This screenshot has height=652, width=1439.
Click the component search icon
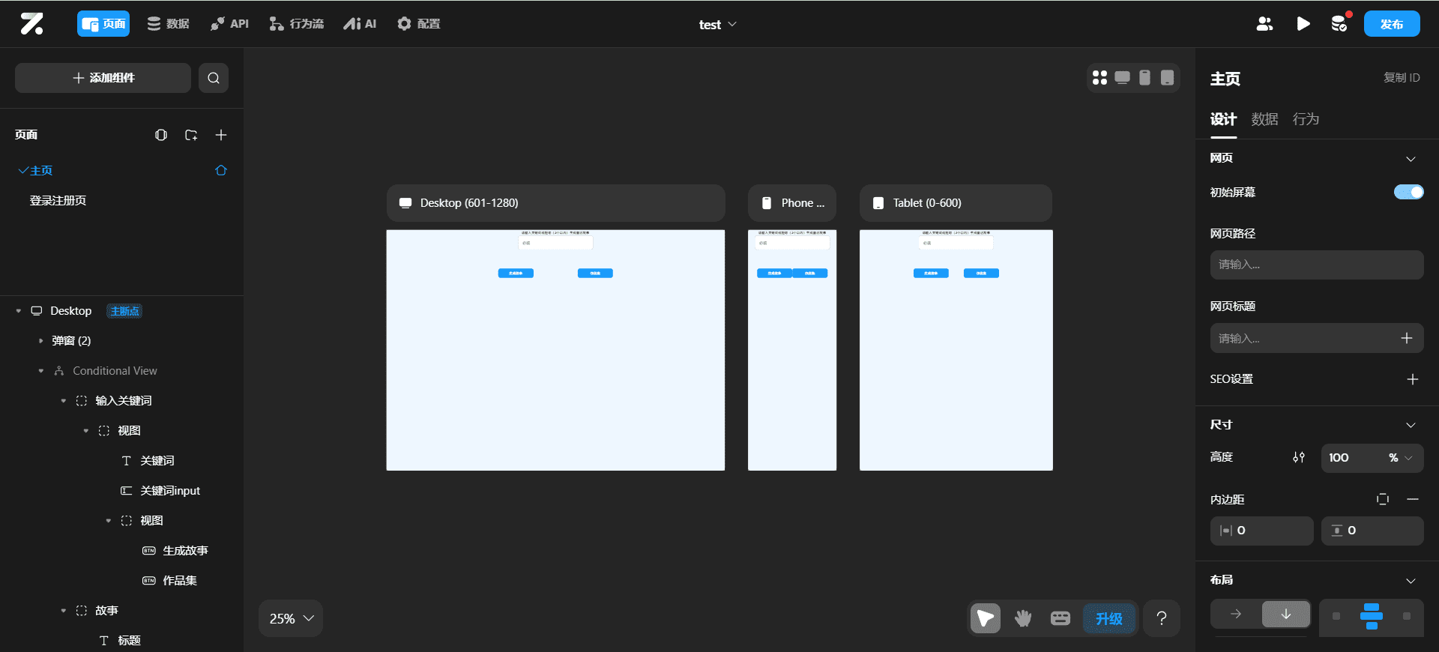click(x=214, y=78)
